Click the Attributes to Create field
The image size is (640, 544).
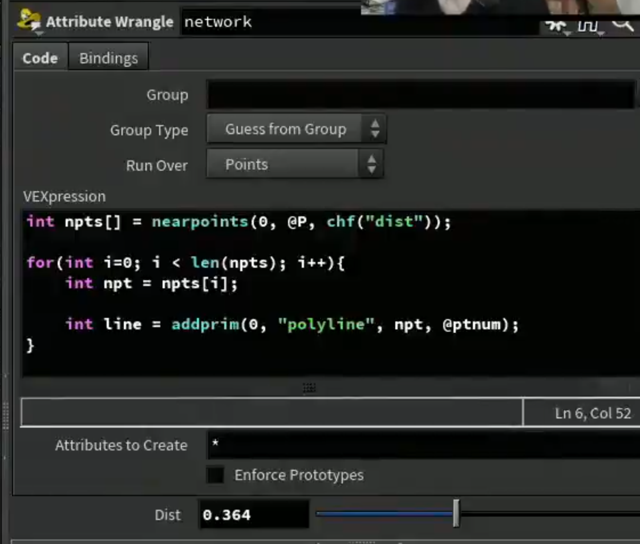click(x=423, y=445)
